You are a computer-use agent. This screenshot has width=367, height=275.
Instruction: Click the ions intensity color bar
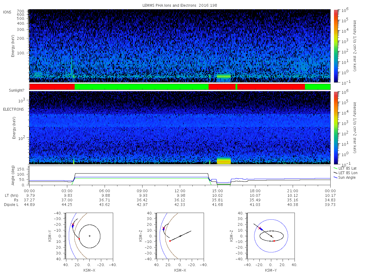pyautogui.click(x=336, y=46)
